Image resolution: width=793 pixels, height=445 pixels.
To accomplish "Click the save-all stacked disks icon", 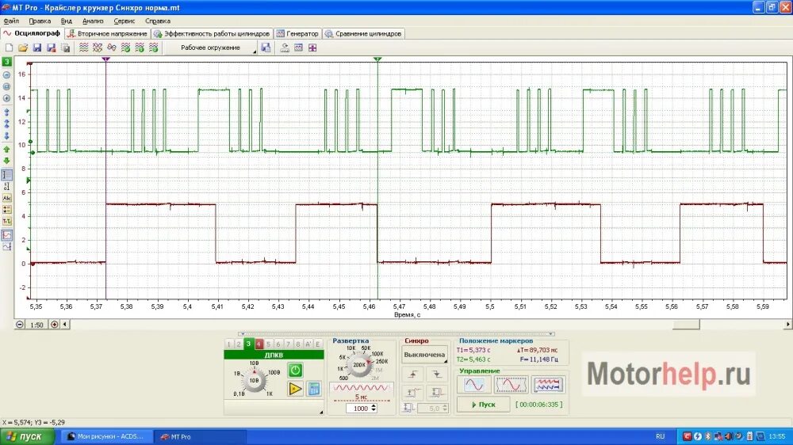I will (x=65, y=48).
